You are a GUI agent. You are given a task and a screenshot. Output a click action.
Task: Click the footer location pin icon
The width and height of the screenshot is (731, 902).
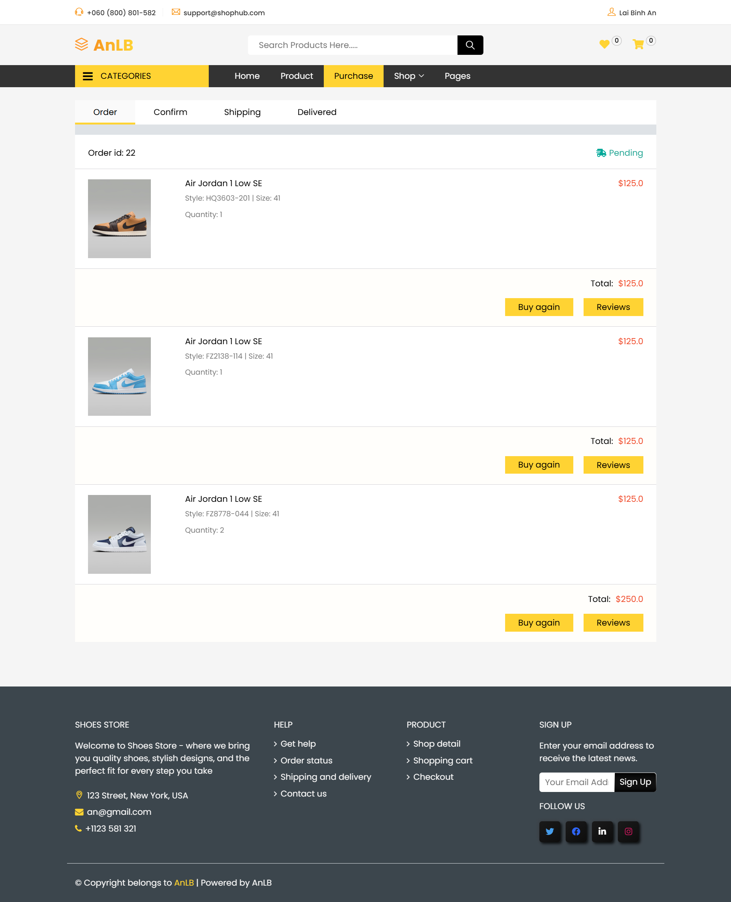coord(79,795)
